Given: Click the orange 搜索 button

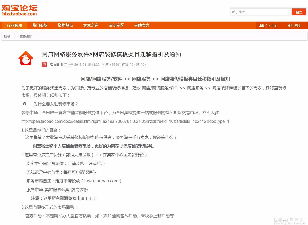Looking at the screenshot, I should (x=299, y=12).
